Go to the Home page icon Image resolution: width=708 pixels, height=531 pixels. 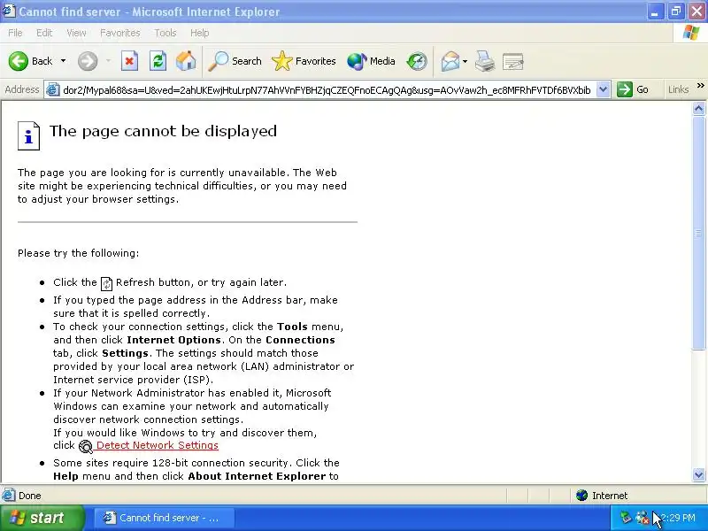coord(186,61)
